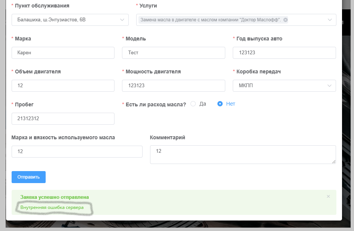Open the Коробка передач dropdown

click(284, 86)
